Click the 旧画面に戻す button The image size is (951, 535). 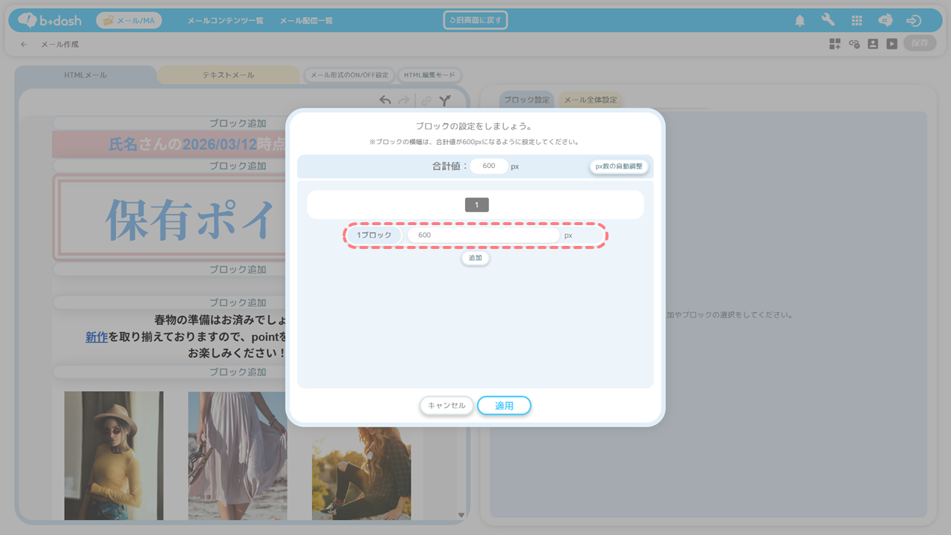point(475,20)
